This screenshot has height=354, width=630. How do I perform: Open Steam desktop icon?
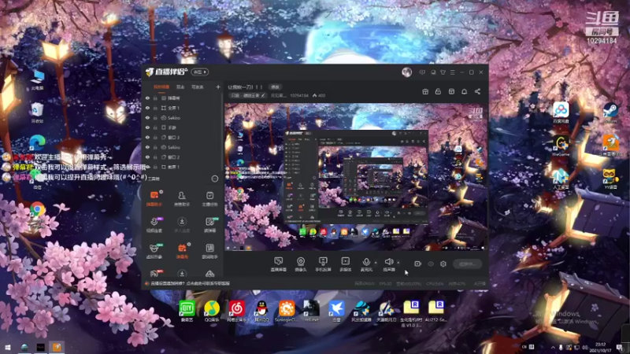point(611,113)
